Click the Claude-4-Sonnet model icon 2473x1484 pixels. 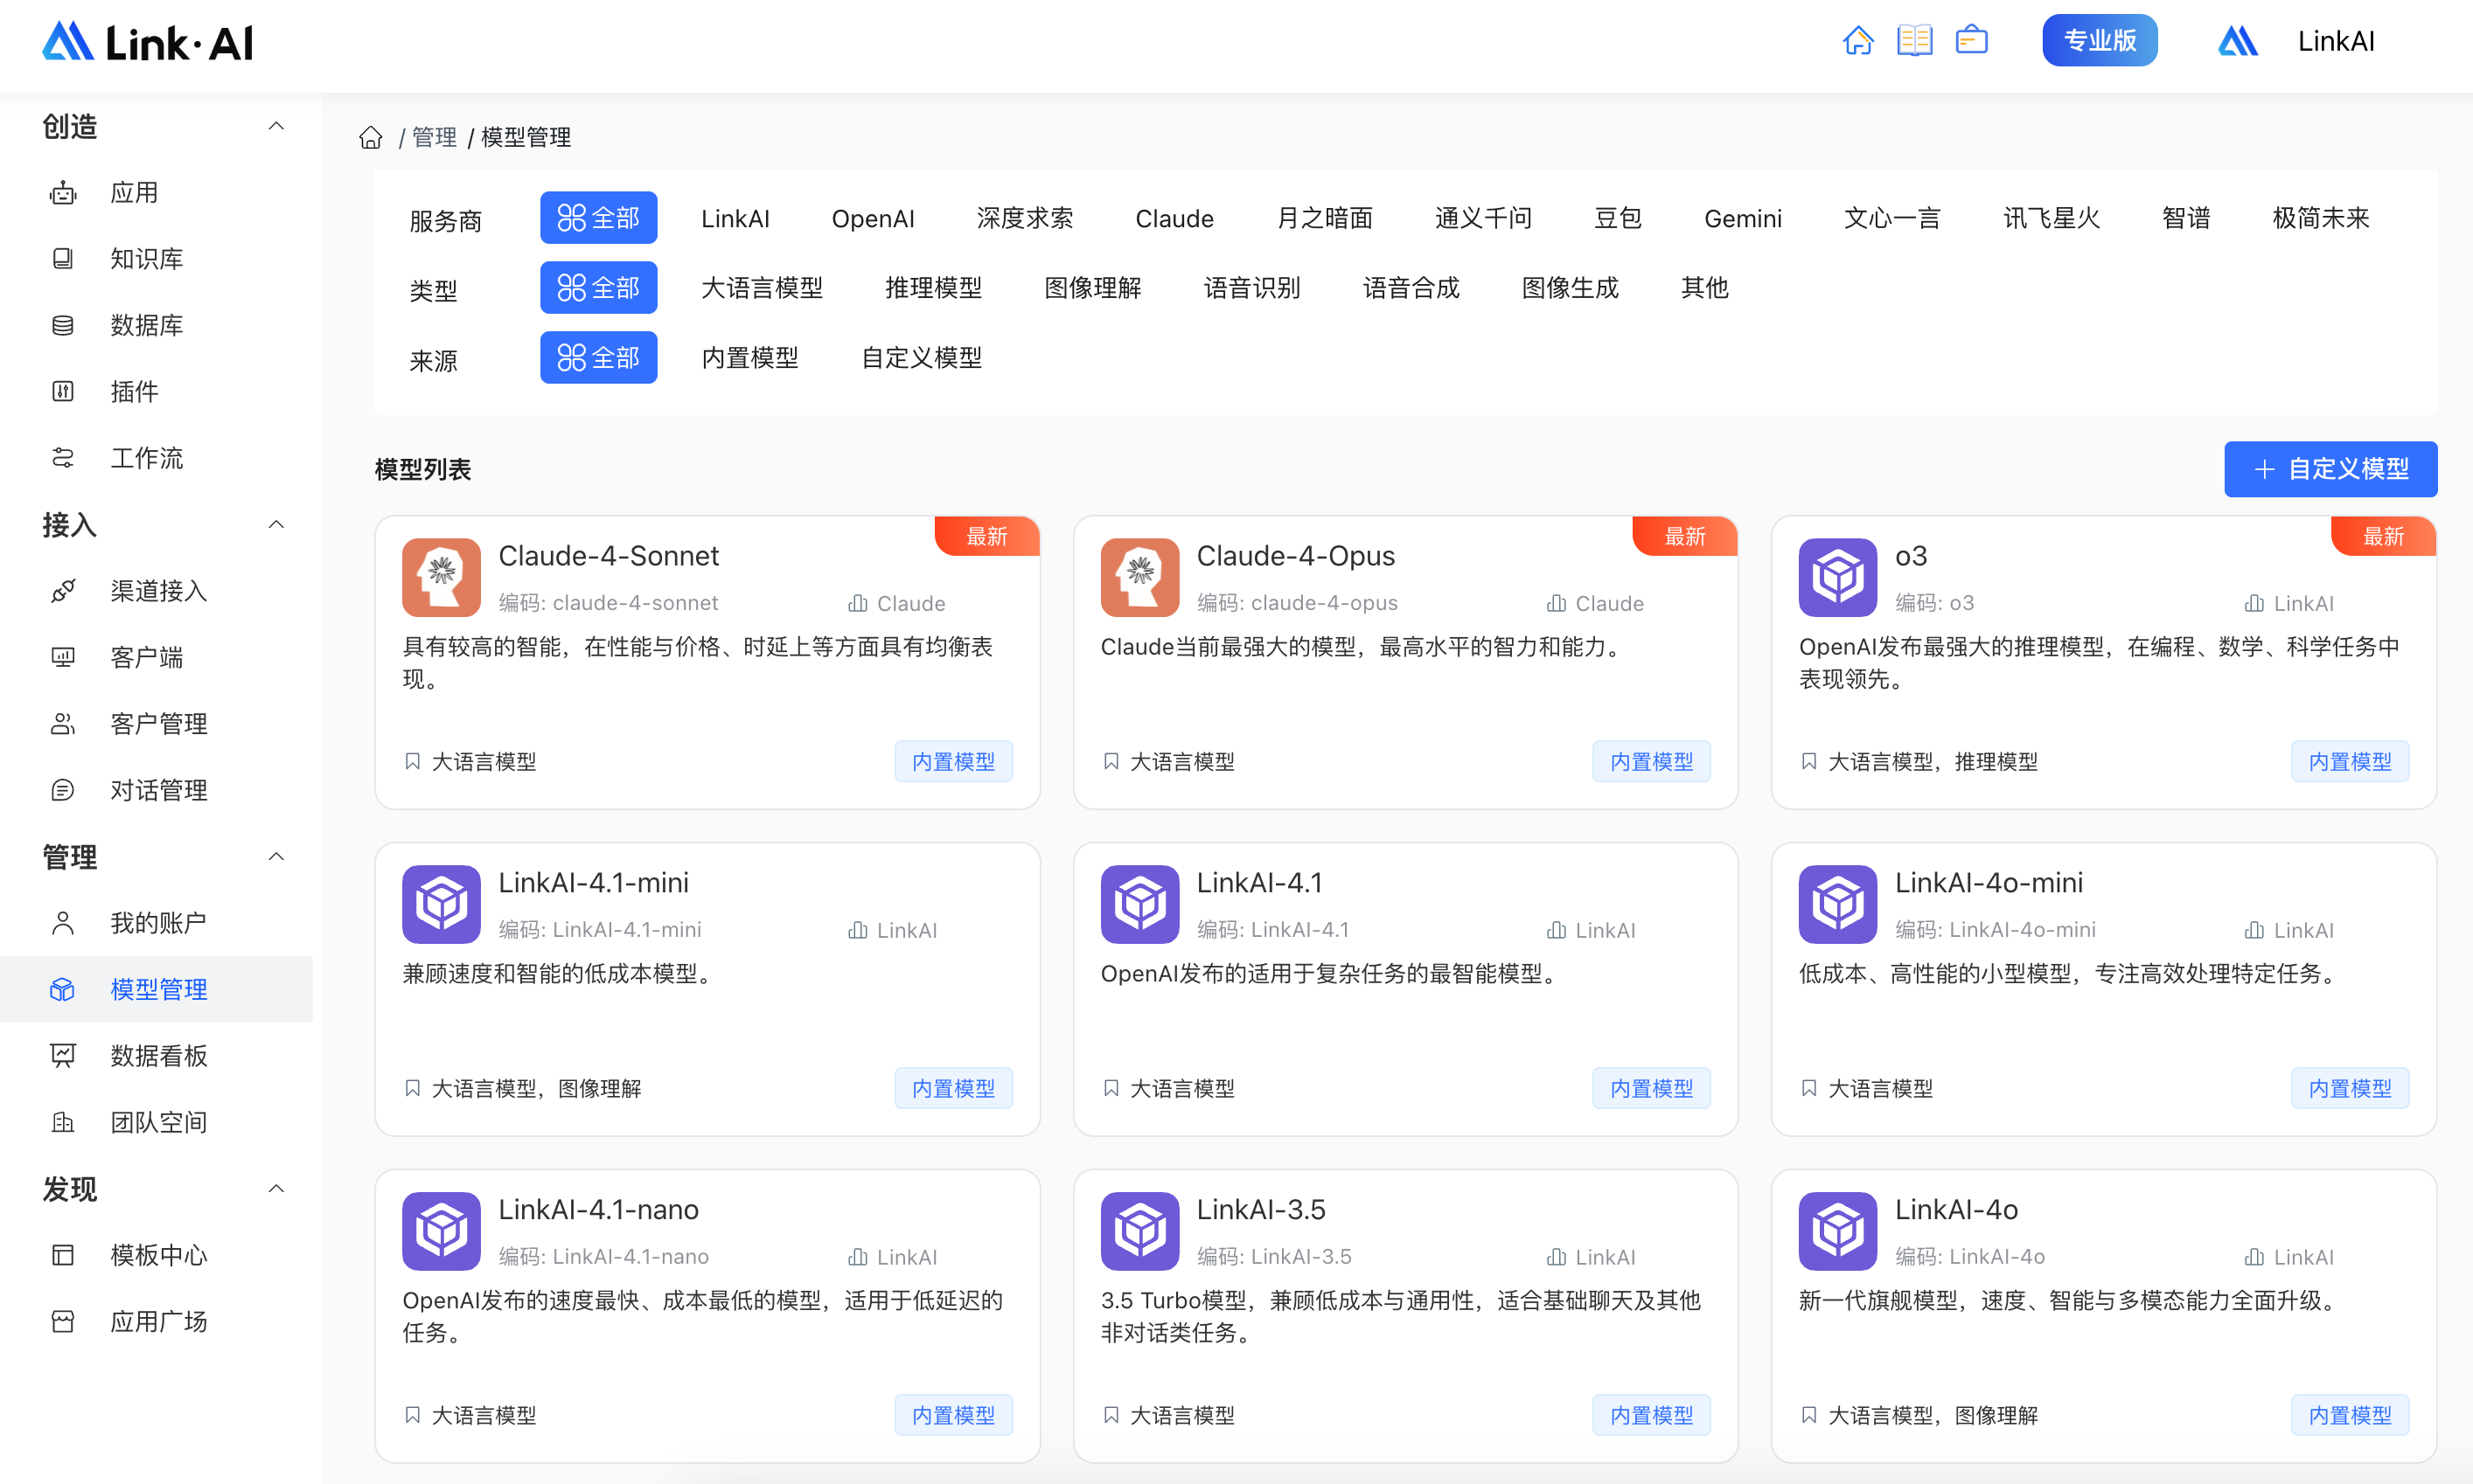coord(442,578)
